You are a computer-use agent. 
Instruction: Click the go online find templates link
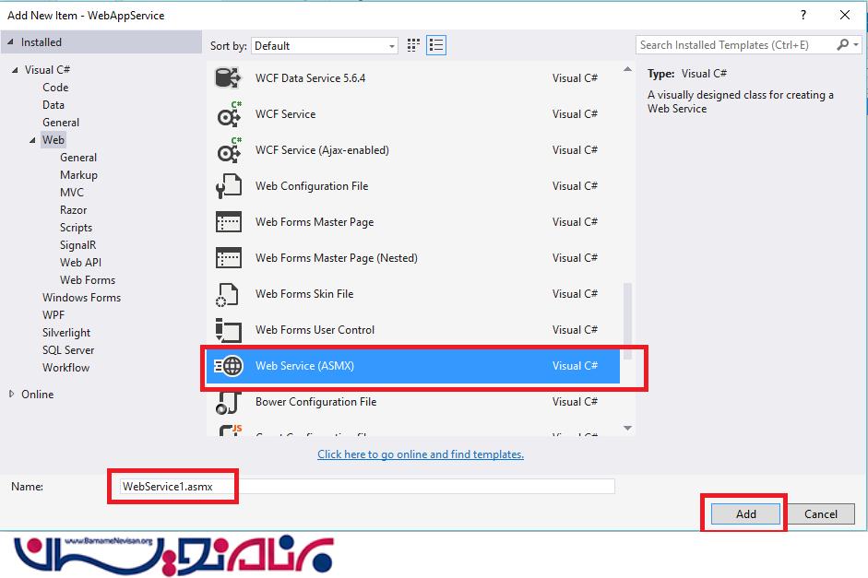[x=421, y=454]
